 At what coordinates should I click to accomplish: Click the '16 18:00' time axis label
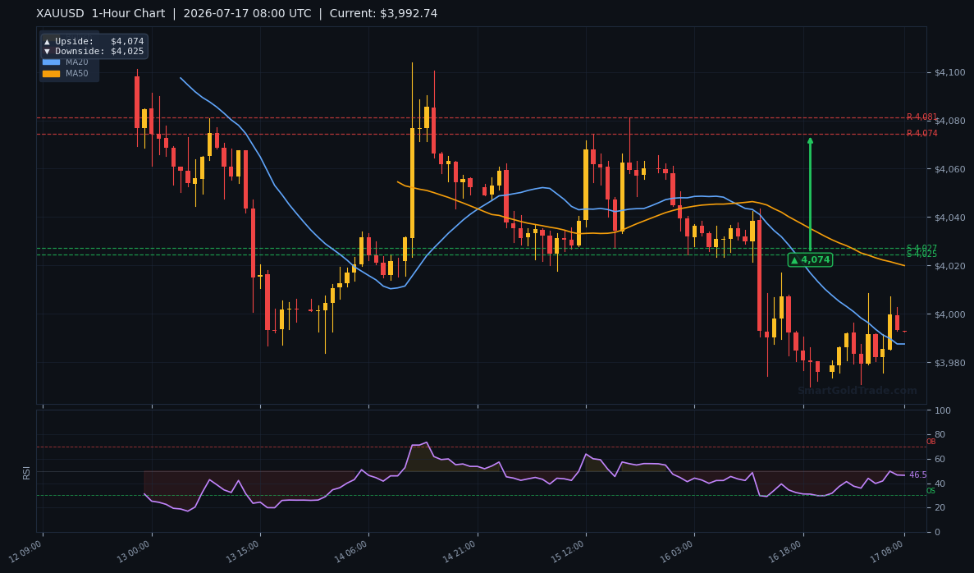[785, 552]
